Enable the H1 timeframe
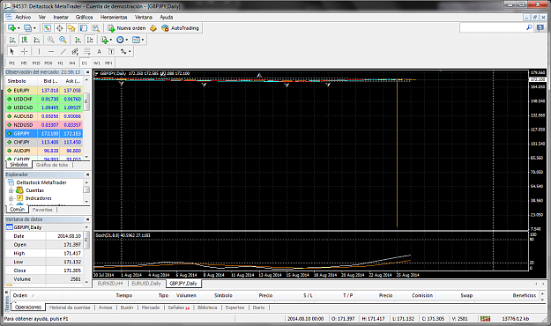551x326 pixels. pos(61,63)
